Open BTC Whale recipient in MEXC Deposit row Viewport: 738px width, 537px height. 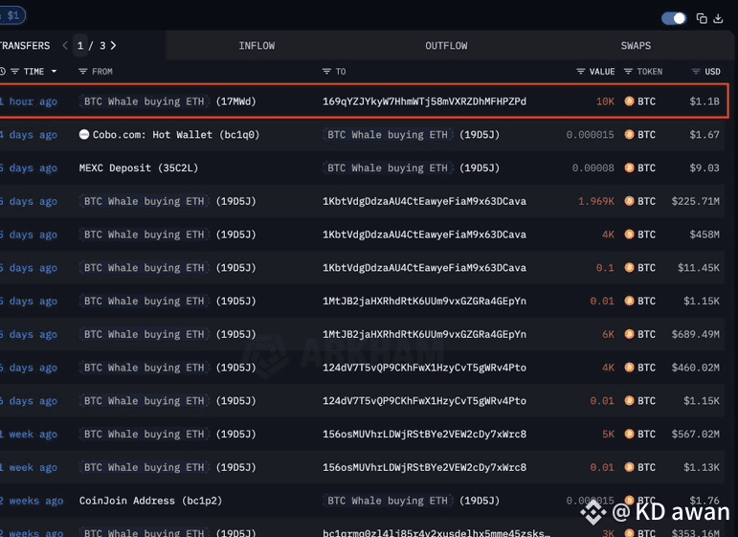click(x=412, y=168)
